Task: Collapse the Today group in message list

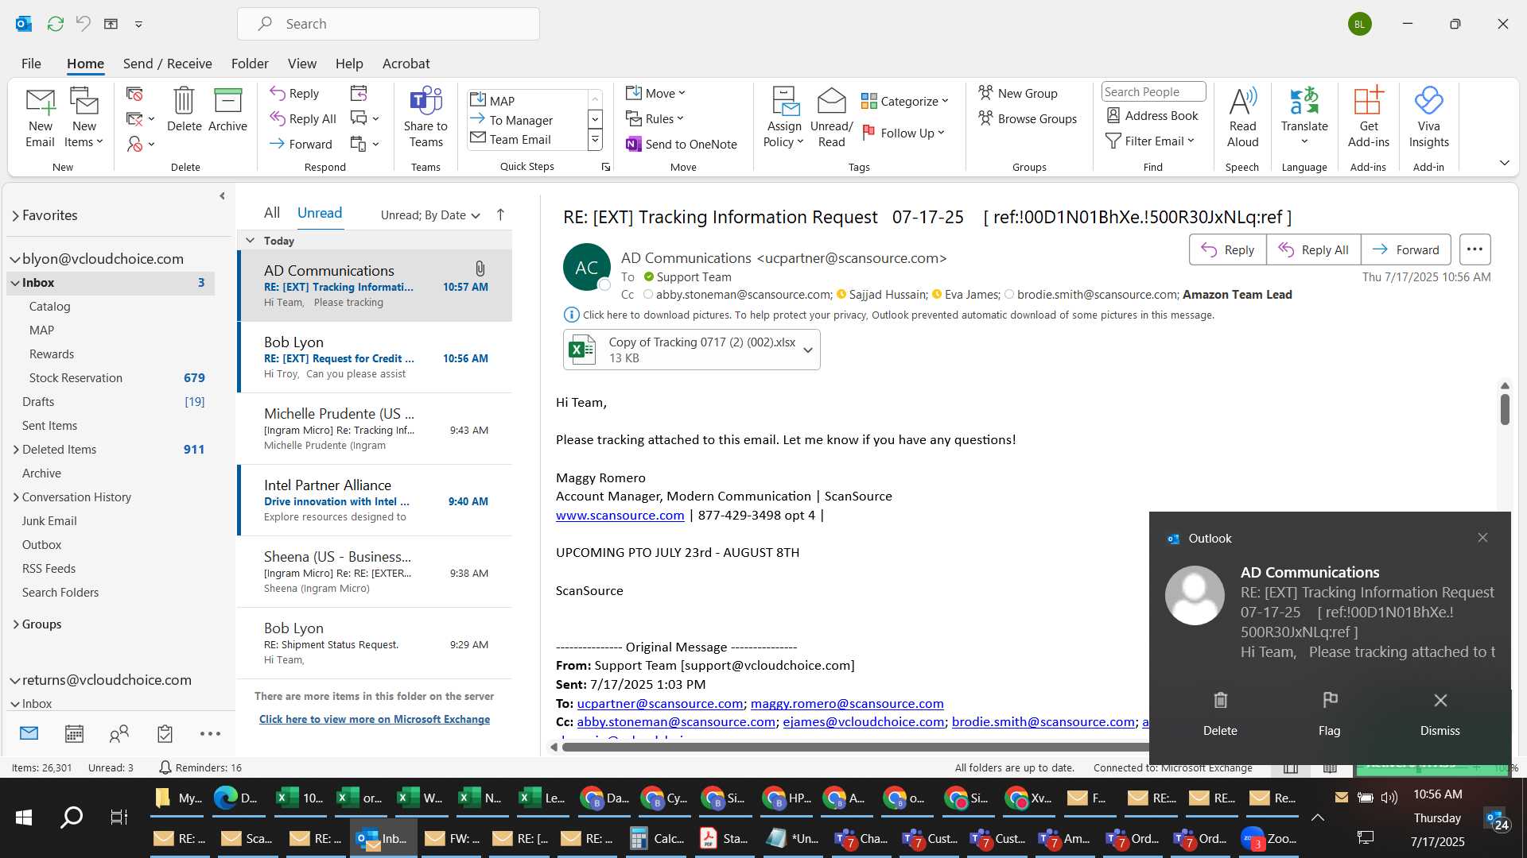Action: (x=250, y=241)
